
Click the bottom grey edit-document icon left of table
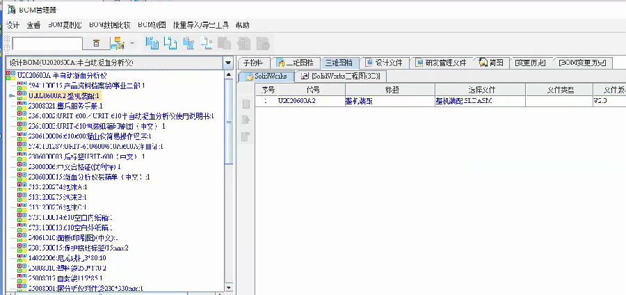[246, 137]
